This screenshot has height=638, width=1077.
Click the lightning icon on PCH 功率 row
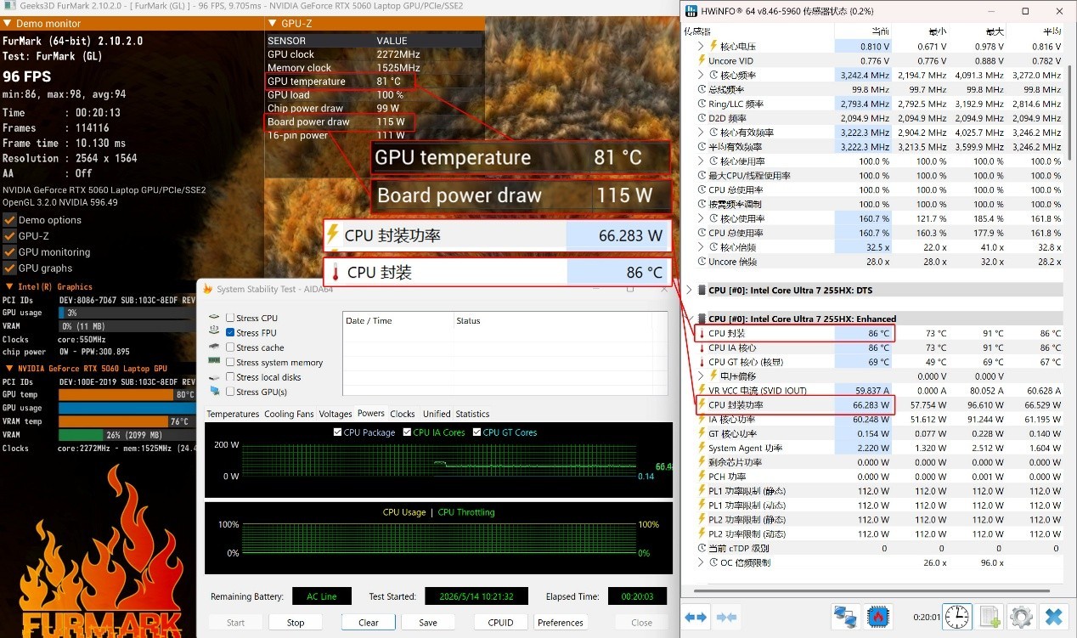pos(702,477)
